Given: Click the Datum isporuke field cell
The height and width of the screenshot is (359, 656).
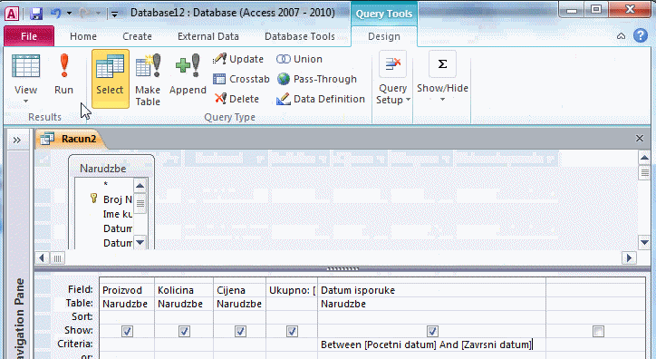Looking at the screenshot, I should point(432,290).
